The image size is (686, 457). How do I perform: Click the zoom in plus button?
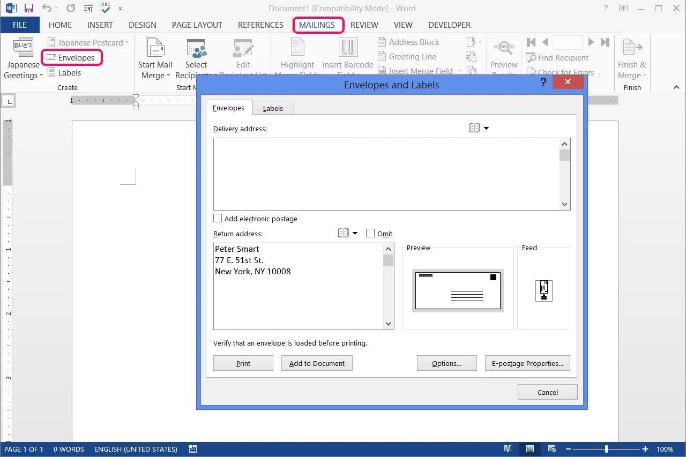(x=645, y=449)
